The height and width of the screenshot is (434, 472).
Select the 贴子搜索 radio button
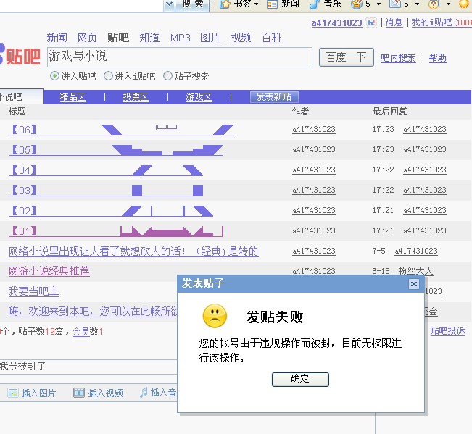point(167,76)
